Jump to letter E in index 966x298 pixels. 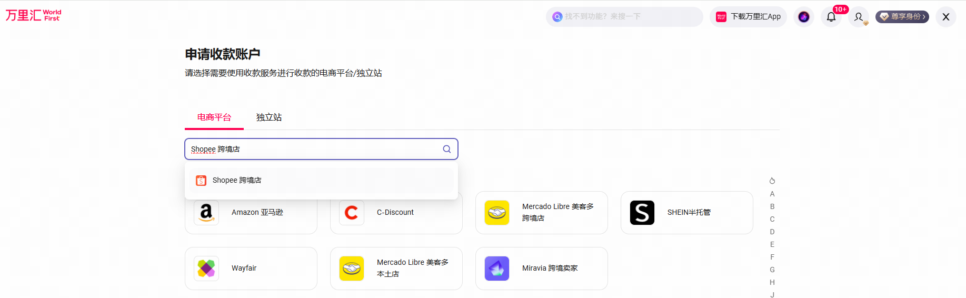tap(772, 244)
